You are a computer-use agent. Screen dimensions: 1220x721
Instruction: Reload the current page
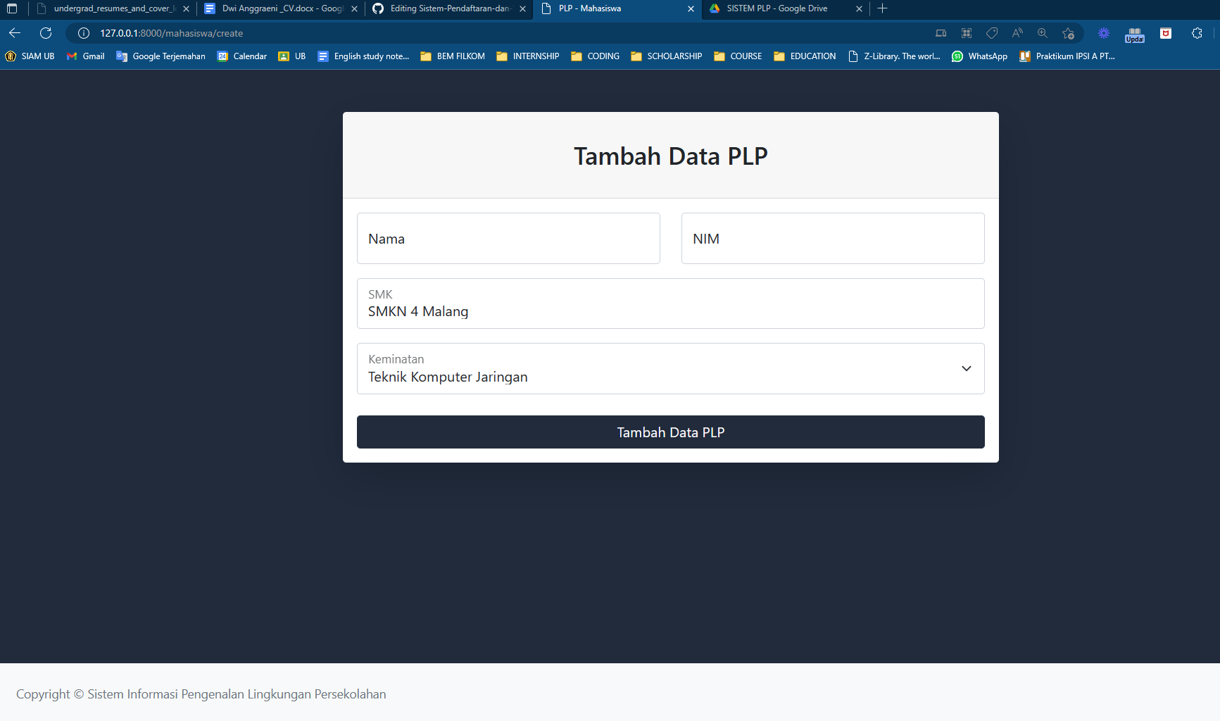tap(45, 33)
